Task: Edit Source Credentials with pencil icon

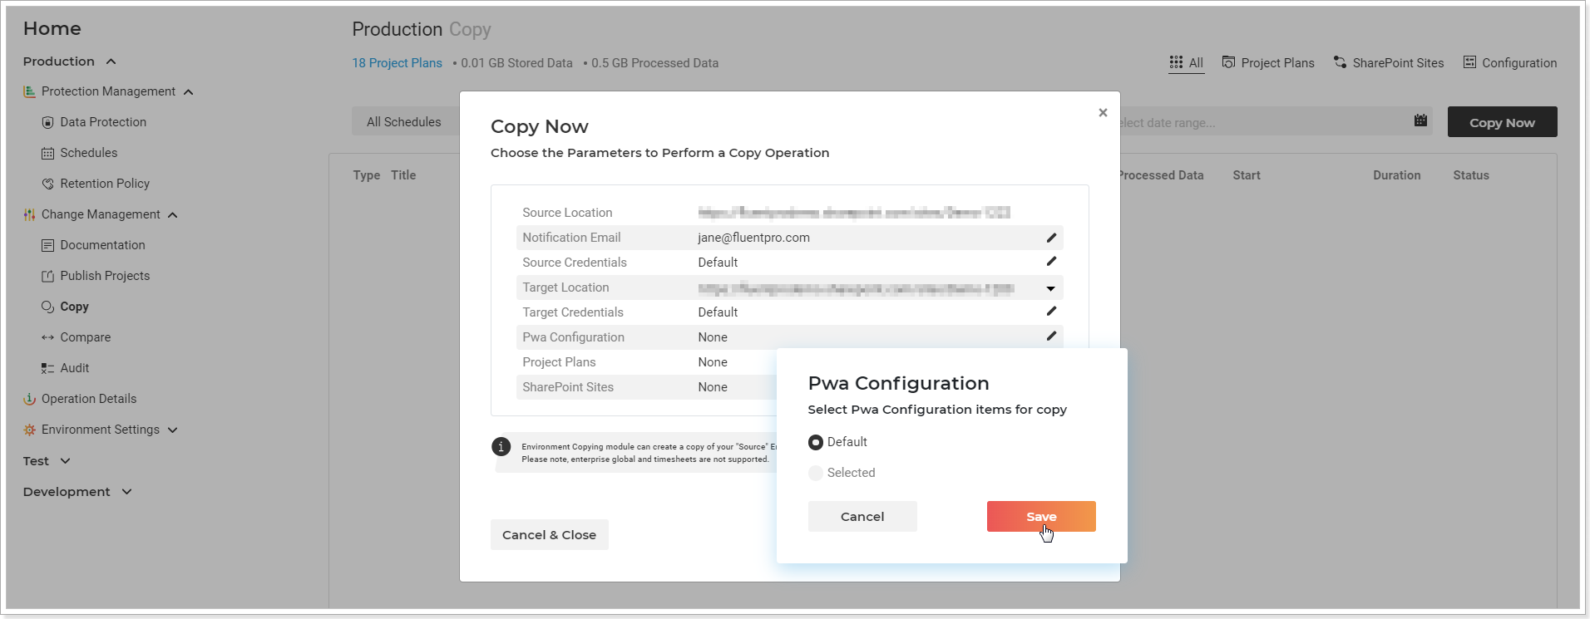Action: point(1051,261)
